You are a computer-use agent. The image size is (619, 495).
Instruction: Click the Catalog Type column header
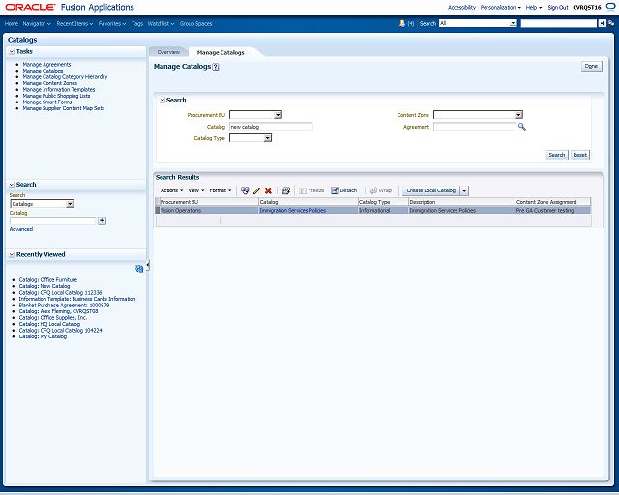click(383, 202)
